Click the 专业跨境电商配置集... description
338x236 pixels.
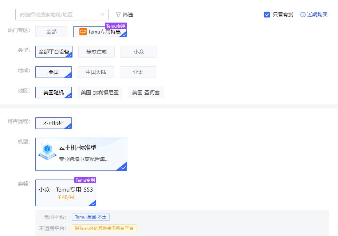(84, 159)
